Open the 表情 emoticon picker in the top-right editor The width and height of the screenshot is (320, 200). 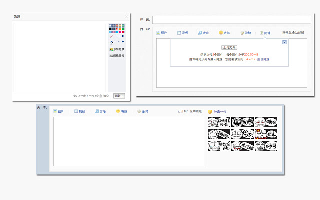[224, 33]
